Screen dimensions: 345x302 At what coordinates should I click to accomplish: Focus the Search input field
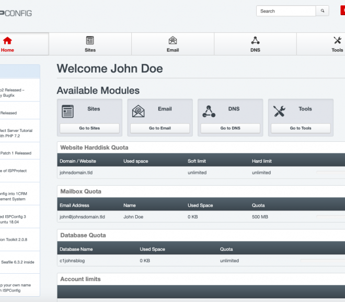click(286, 11)
